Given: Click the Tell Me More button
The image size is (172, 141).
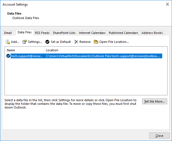Looking at the screenshot, I should [x=155, y=101].
